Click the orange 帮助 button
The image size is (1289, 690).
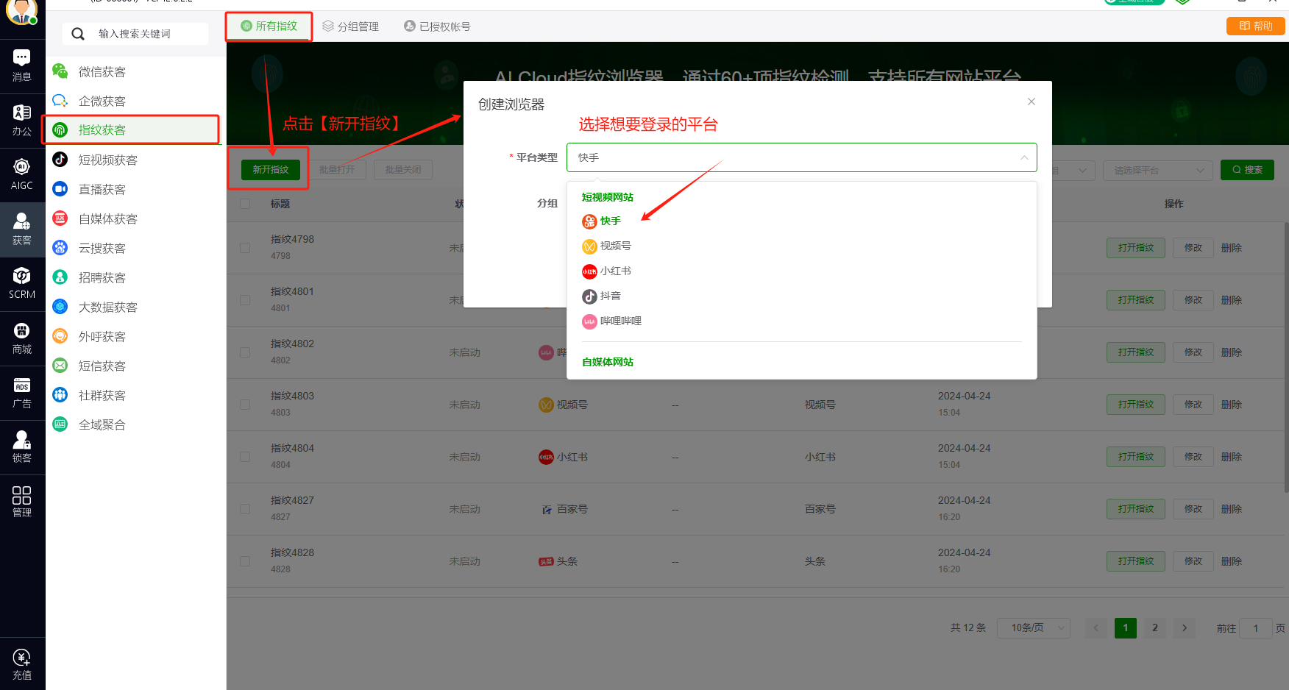point(1256,26)
